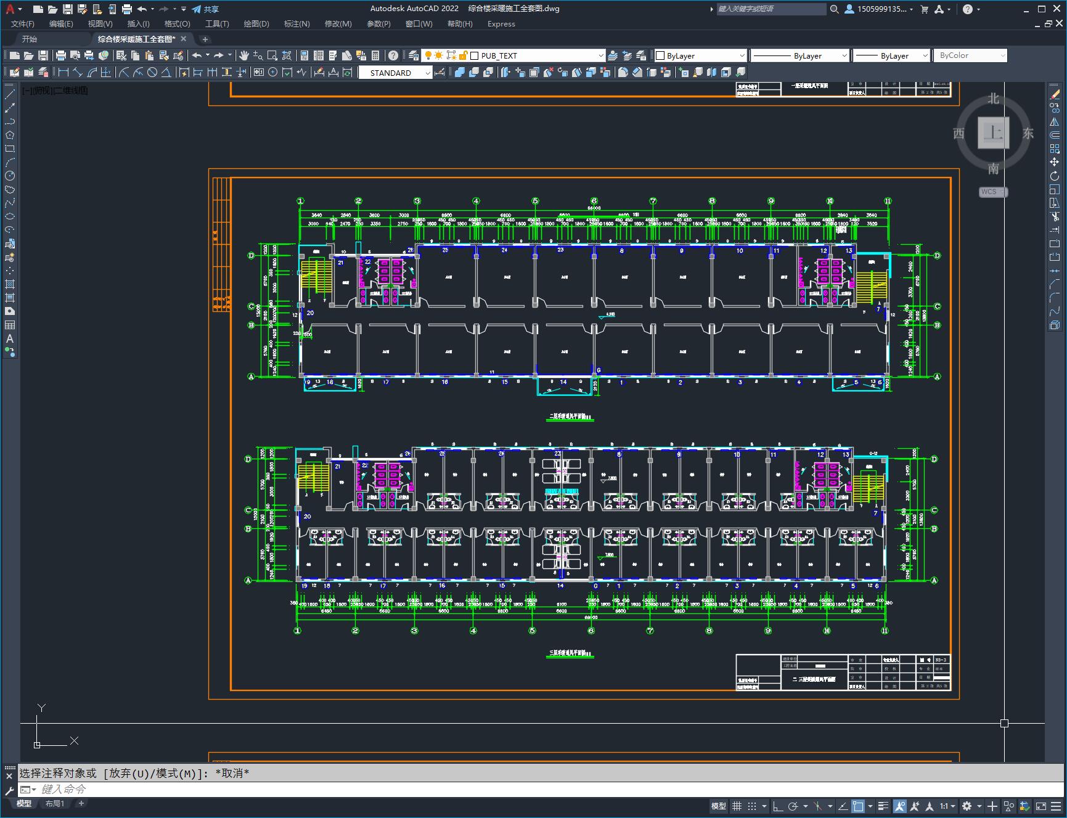Toggle polar tracking in status bar

(x=793, y=806)
